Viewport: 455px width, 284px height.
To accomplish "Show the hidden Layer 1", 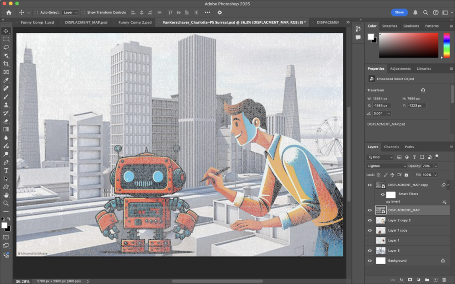I will tap(370, 241).
